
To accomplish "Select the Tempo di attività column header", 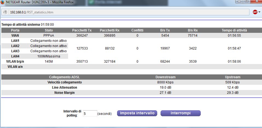I will [x=234, y=30].
